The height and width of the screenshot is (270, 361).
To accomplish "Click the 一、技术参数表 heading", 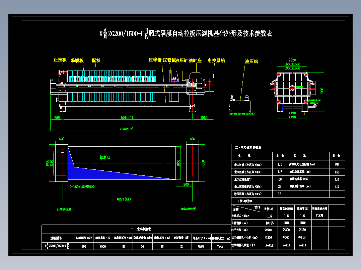I will (141, 229).
